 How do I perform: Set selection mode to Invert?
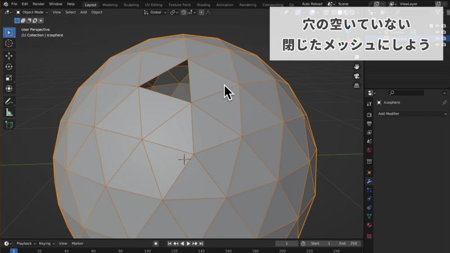pos(35,21)
